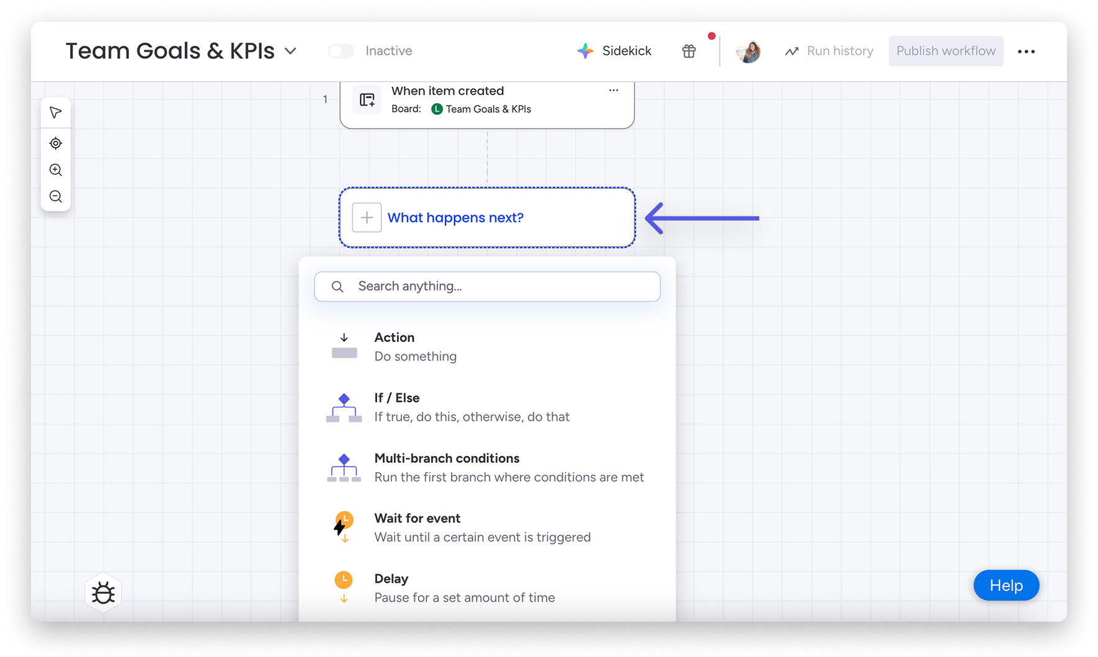This screenshot has height=657, width=1098.
Task: Click the item created trigger icon
Action: click(x=367, y=99)
